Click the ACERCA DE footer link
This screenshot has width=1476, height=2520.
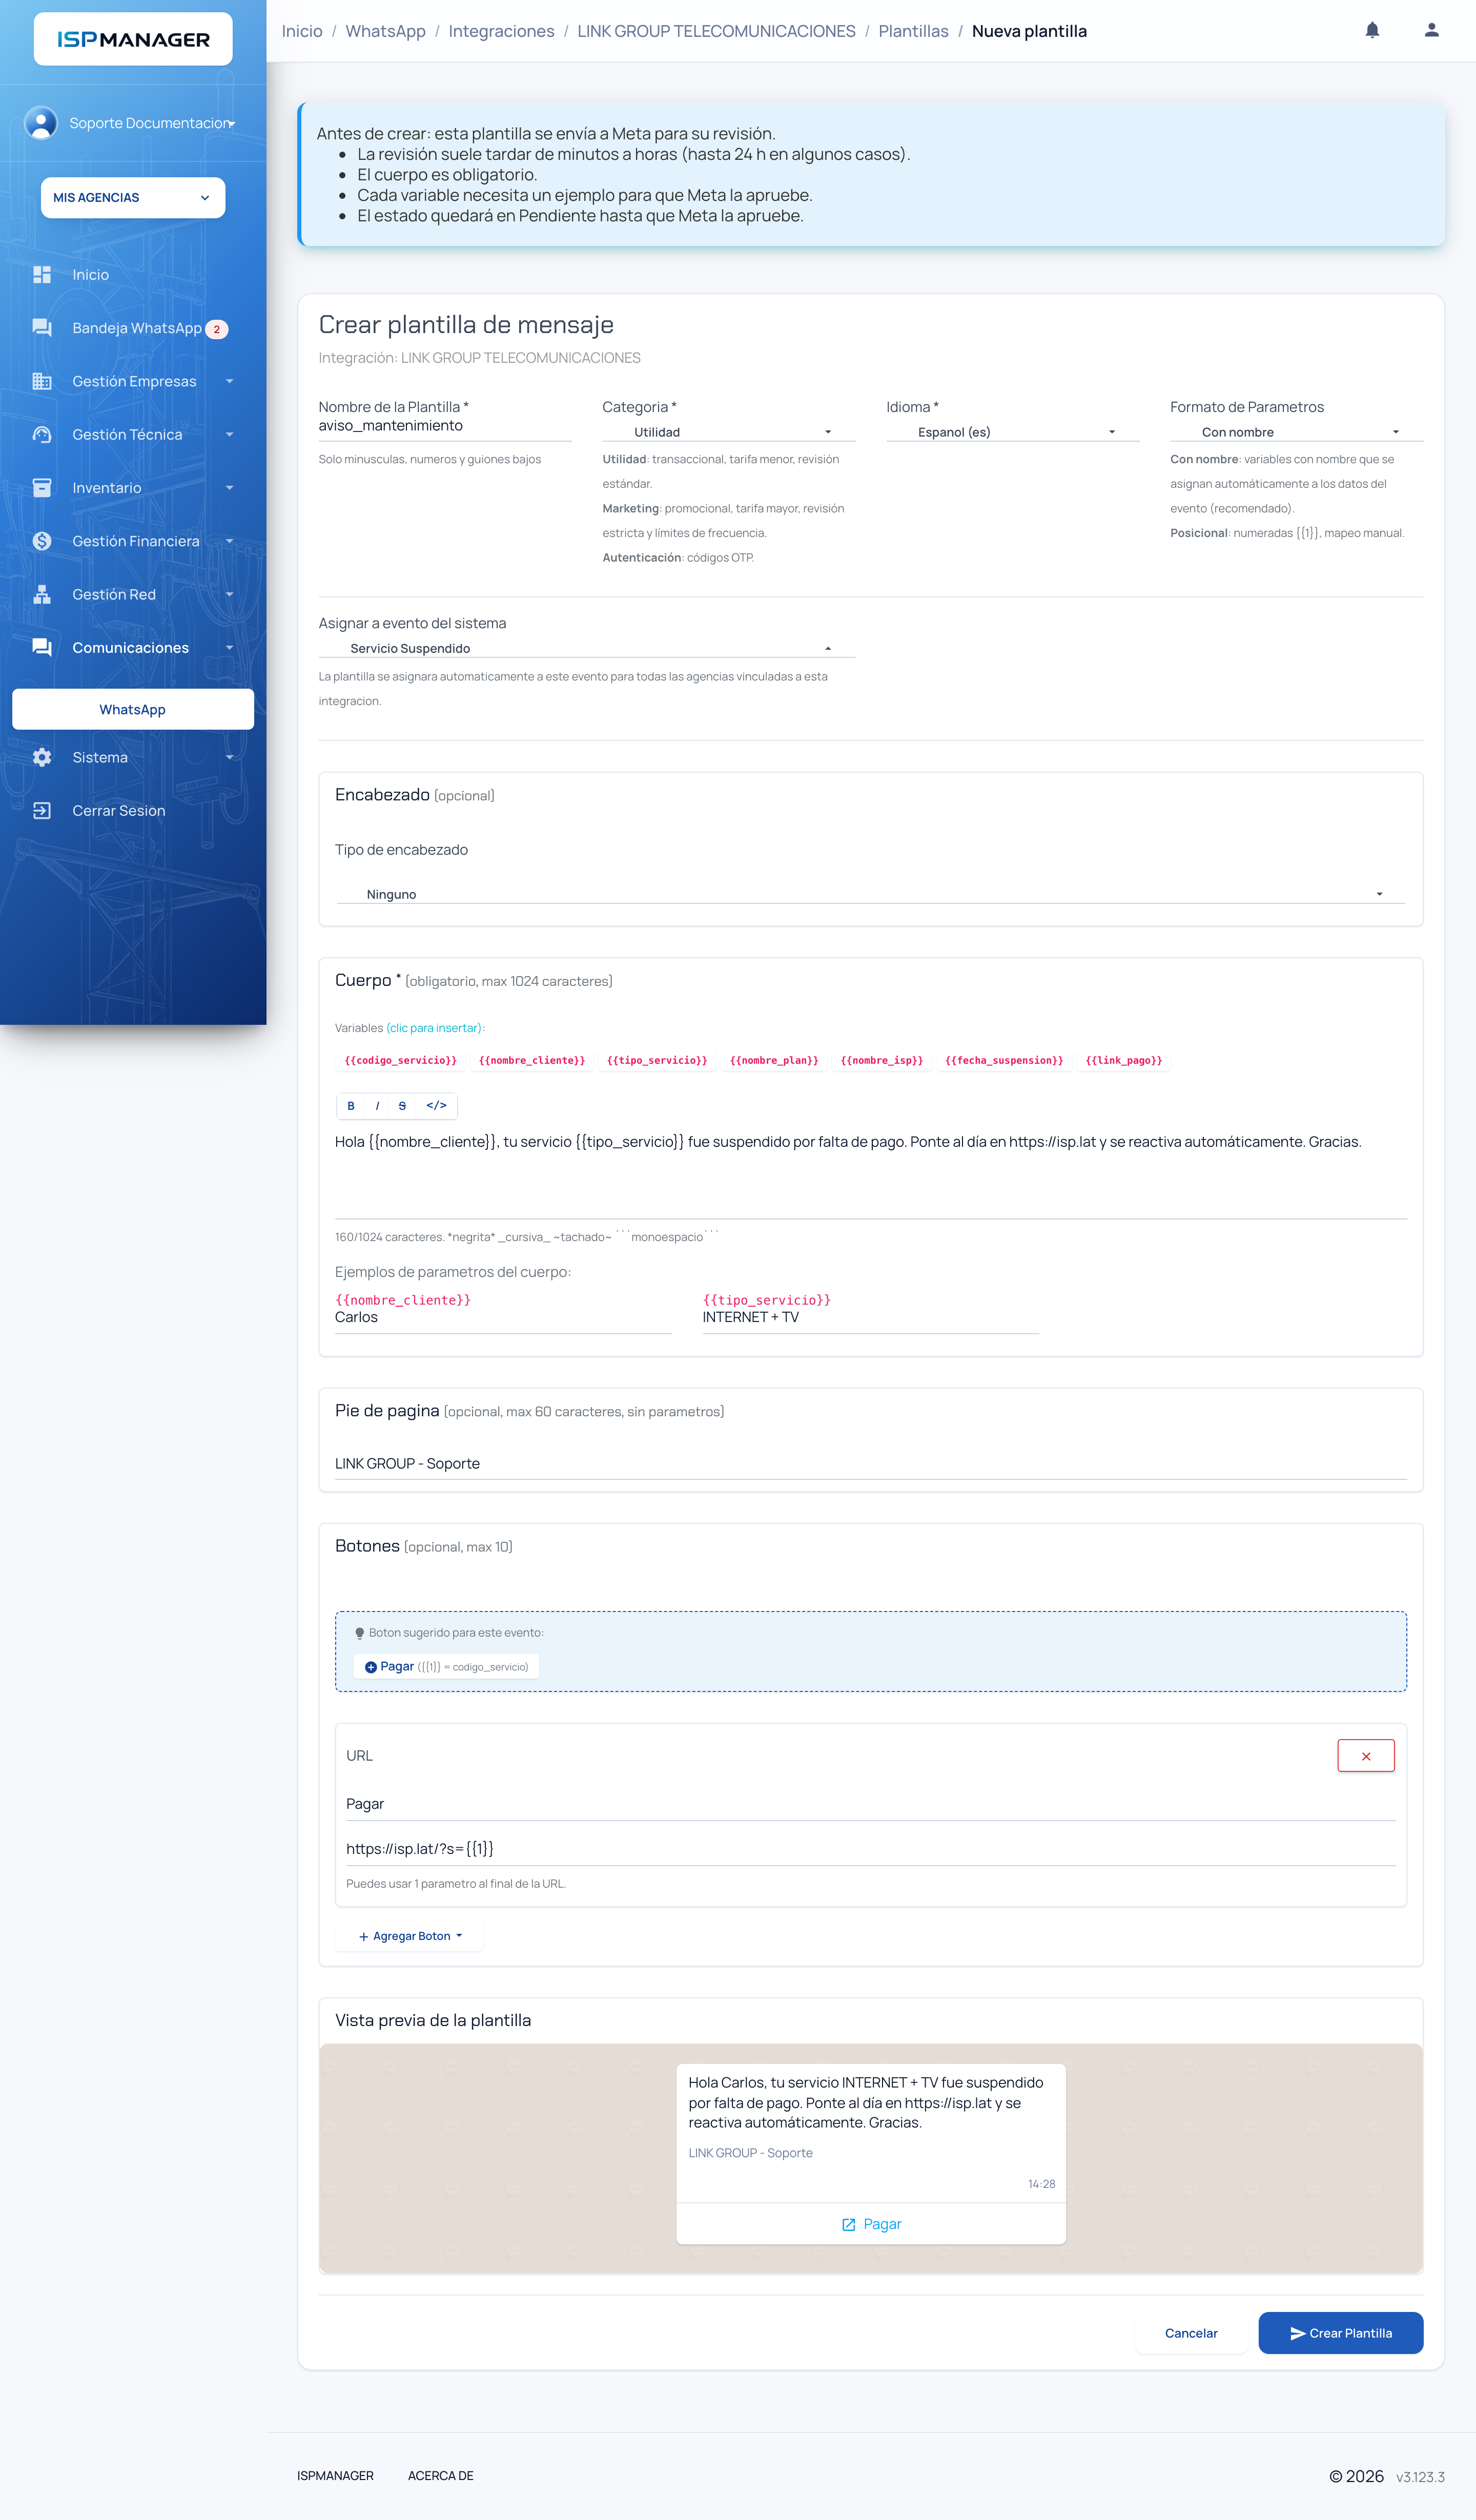[441, 2476]
